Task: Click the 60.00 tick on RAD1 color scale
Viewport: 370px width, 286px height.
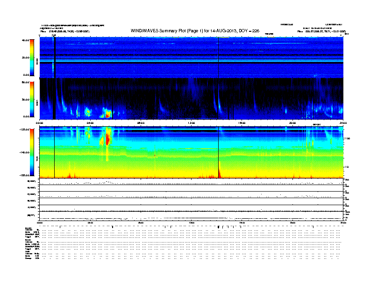Action: click(25, 82)
